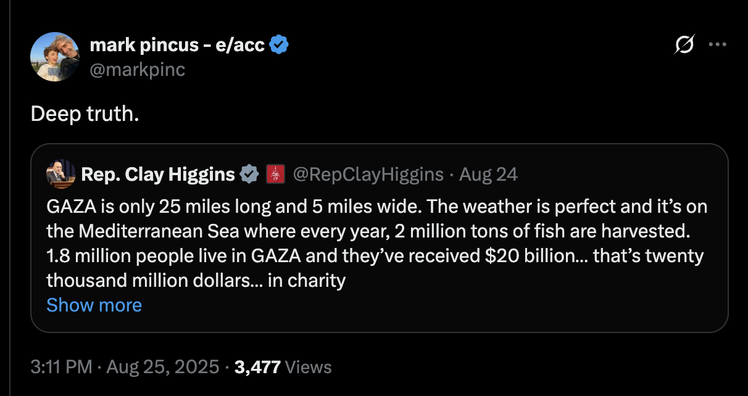This screenshot has width=748, height=396.
Task: Open the 3:11 PM · Aug 25, 2025 timestamp
Action: (x=125, y=368)
